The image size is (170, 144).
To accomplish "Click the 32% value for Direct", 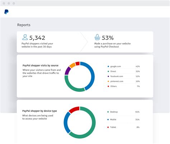I will [x=138, y=71].
